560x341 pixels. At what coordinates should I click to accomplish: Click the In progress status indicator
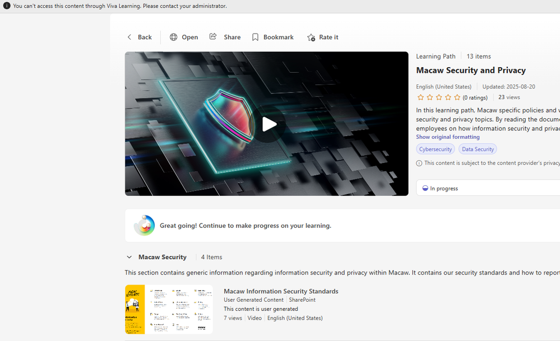pos(440,188)
